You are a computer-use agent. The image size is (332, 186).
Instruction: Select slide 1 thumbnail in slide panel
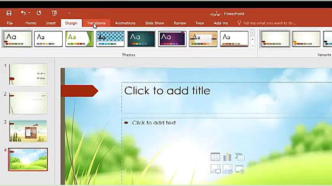[28, 75]
